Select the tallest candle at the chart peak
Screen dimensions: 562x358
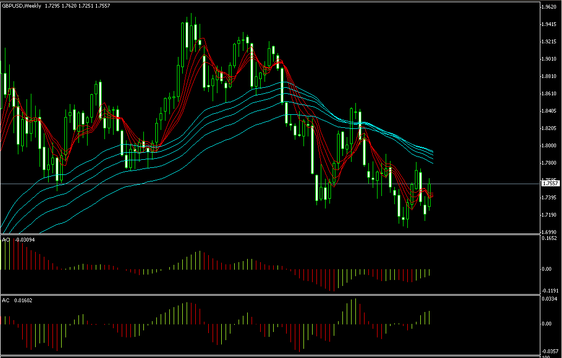pyautogui.click(x=187, y=35)
